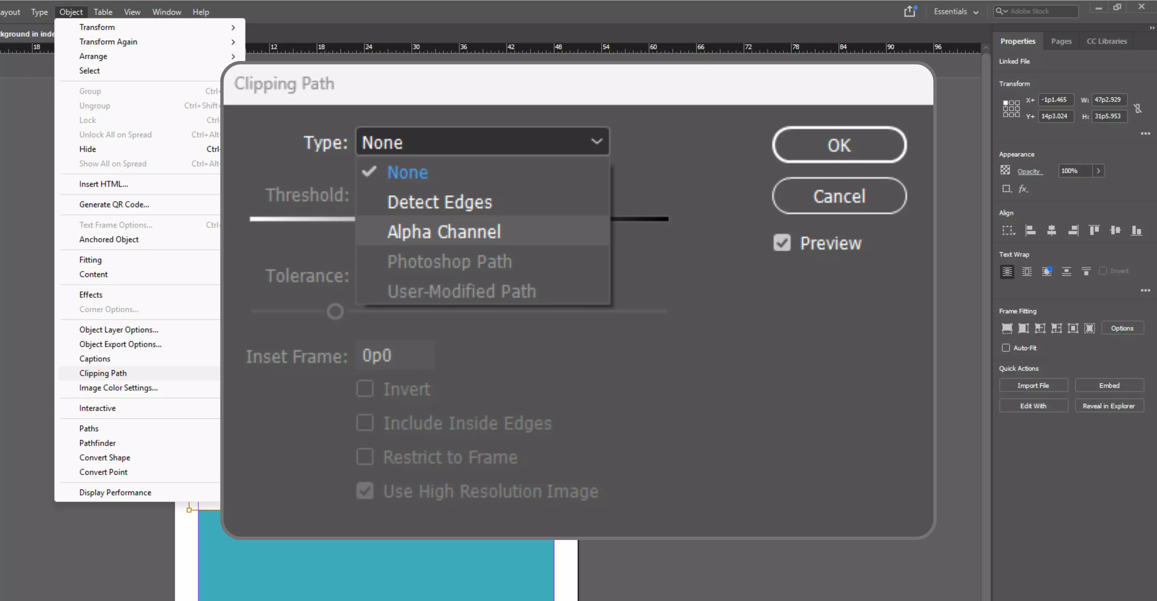1157x601 pixels.
Task: Click the share document icon
Action: [910, 11]
